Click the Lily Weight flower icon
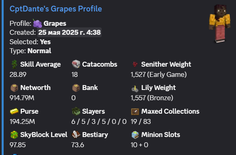Image resolution: width=236 pixels, height=155 pixels. pyautogui.click(x=135, y=88)
